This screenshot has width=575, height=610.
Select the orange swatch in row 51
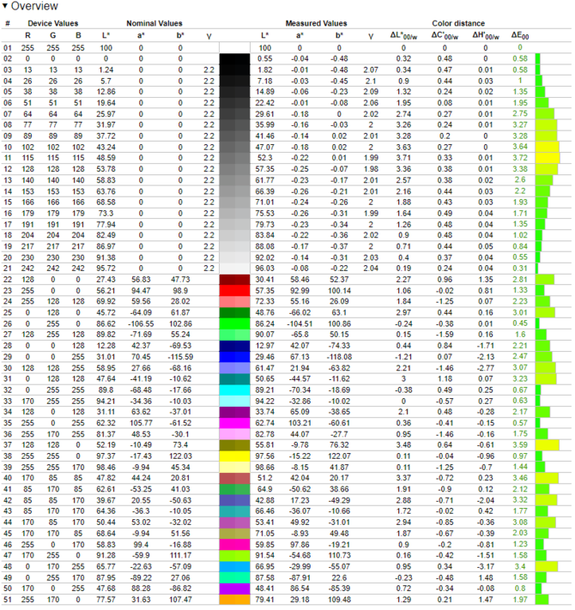[234, 600]
